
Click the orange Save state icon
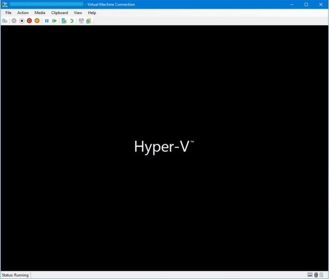coord(37,21)
